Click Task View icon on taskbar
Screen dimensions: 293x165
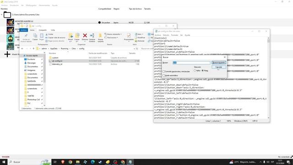pos(55,162)
